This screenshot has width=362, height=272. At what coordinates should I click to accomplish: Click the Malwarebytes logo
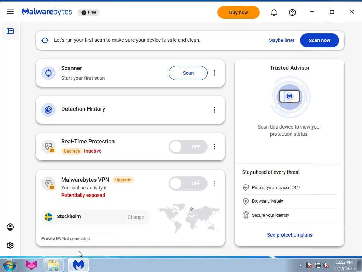pos(47,12)
